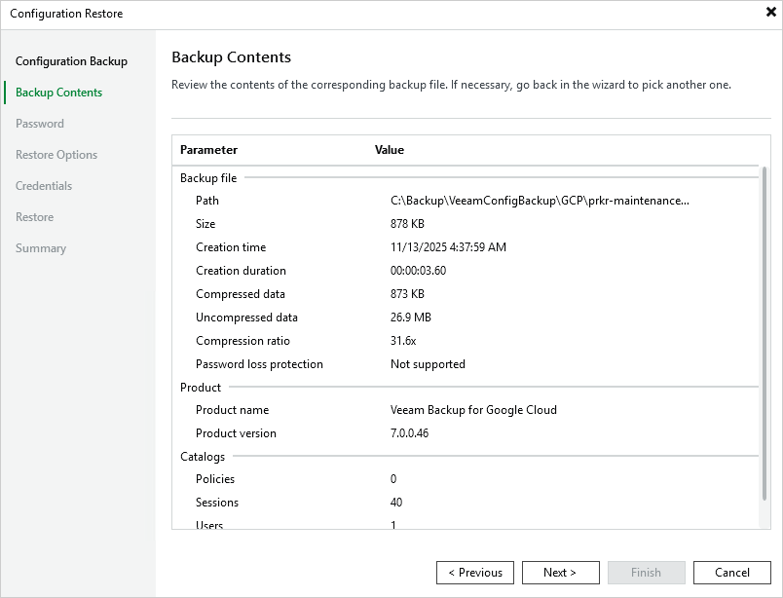Click the Value column header

(390, 150)
